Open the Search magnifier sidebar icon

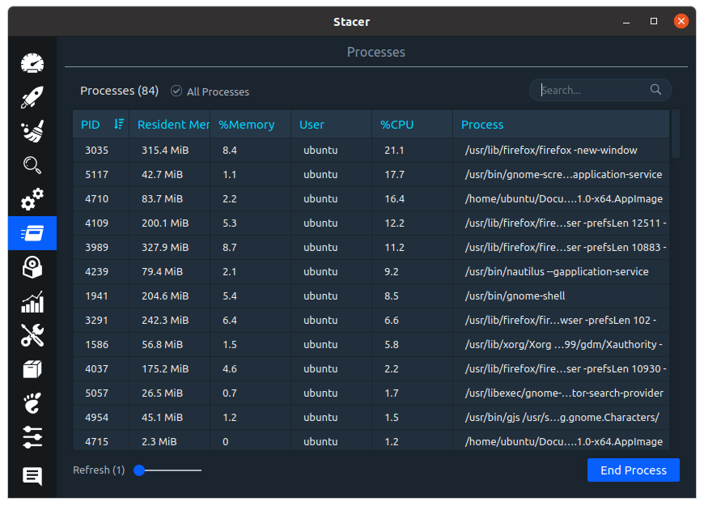32,165
